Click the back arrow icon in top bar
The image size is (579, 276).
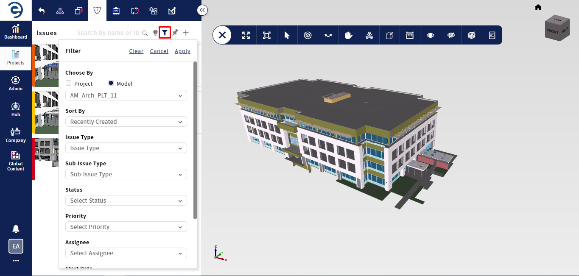(42, 11)
